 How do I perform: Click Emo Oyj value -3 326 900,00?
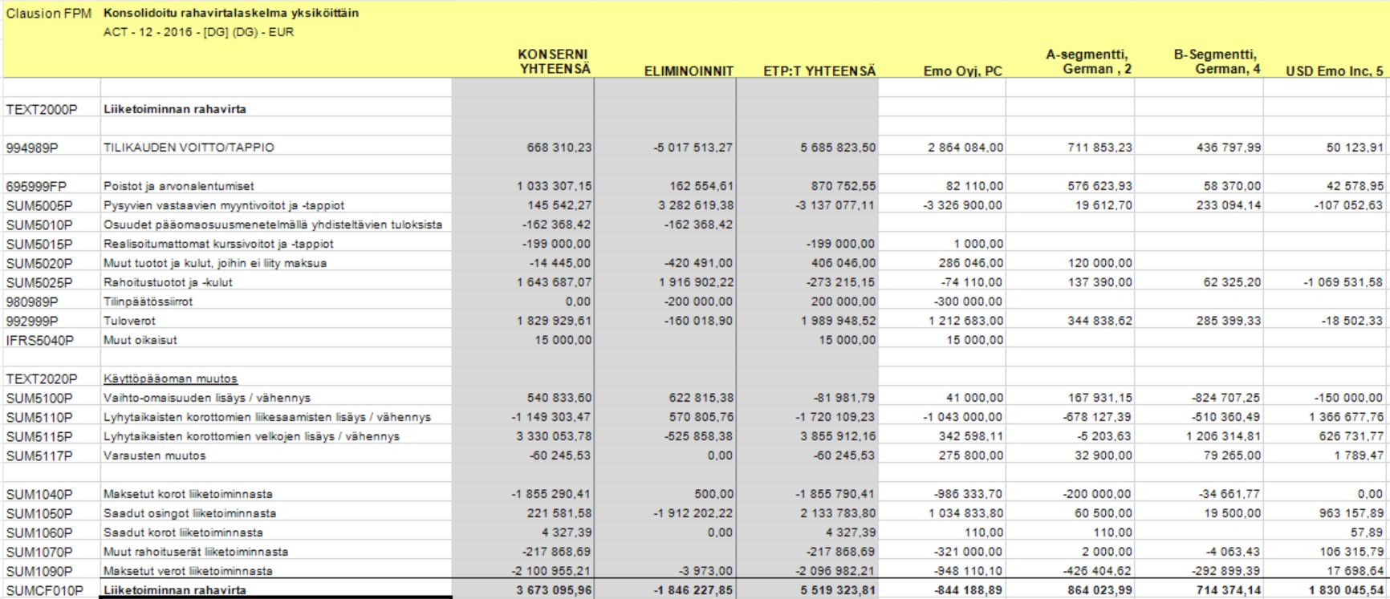click(x=962, y=205)
